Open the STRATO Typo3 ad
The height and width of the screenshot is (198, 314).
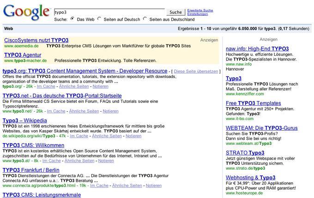[245, 153]
